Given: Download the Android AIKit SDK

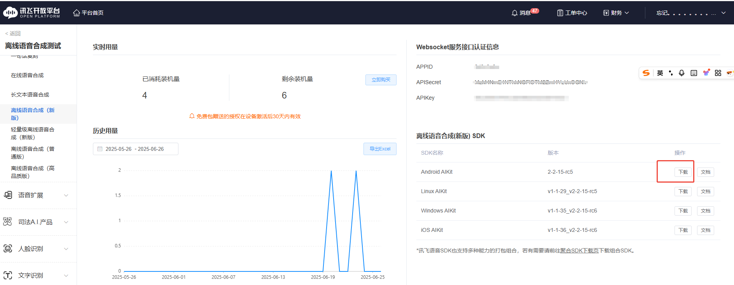Looking at the screenshot, I should pyautogui.click(x=683, y=172).
